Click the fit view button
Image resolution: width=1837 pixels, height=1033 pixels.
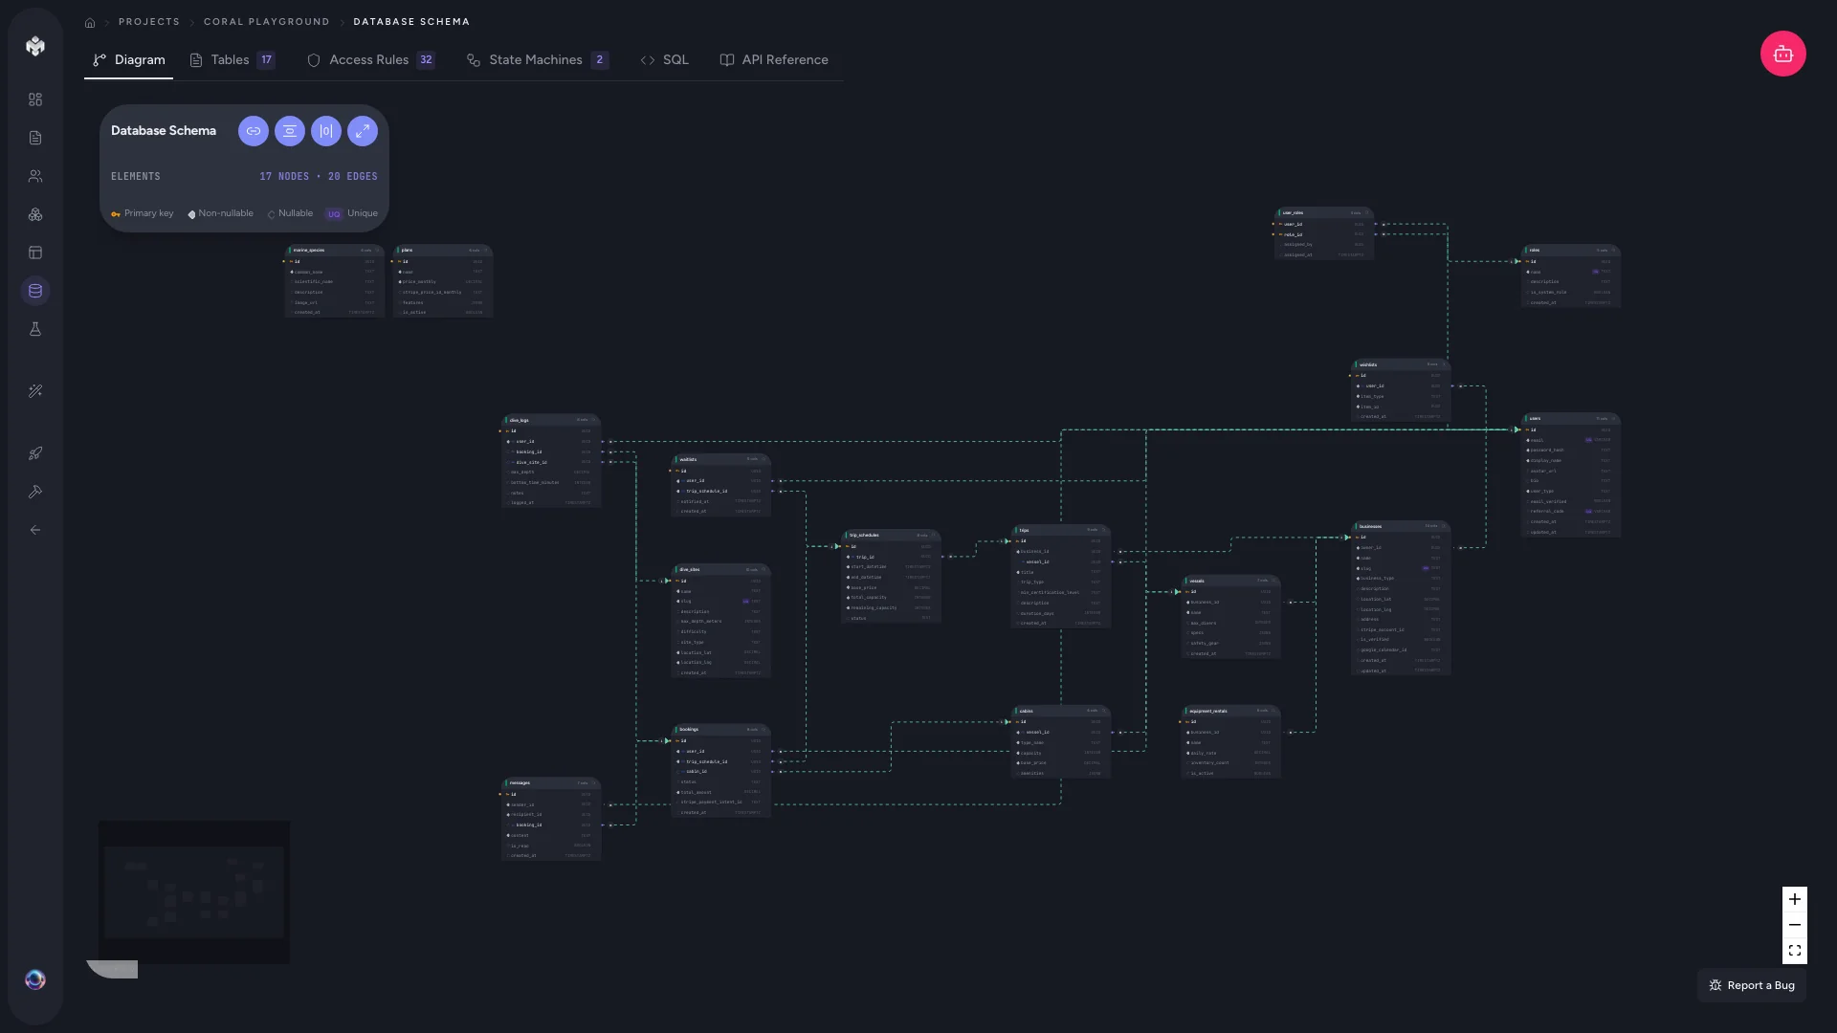click(1795, 951)
